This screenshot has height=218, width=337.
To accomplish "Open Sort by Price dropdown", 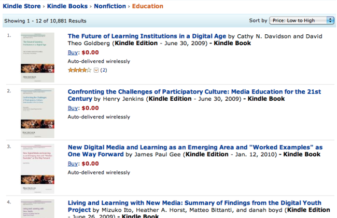I will pyautogui.click(x=302, y=20).
